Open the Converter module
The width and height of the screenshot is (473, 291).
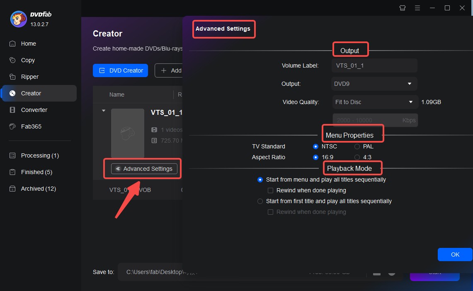coord(33,110)
